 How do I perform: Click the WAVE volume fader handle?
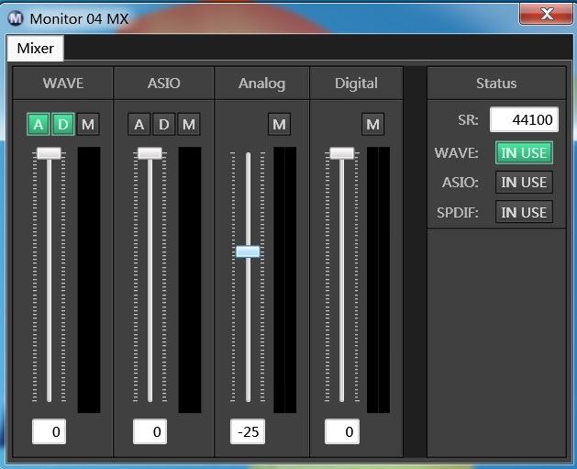(50, 153)
